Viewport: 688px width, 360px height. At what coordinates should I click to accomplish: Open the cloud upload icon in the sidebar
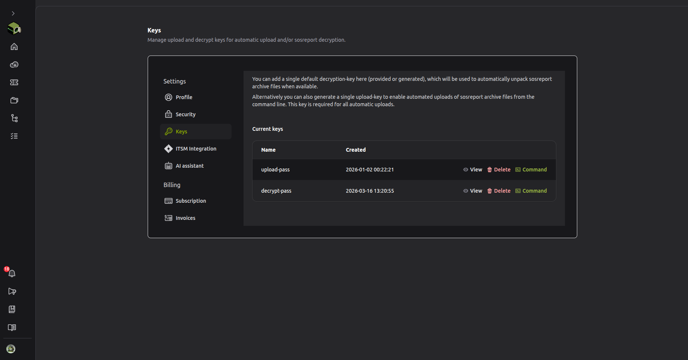pos(14,64)
